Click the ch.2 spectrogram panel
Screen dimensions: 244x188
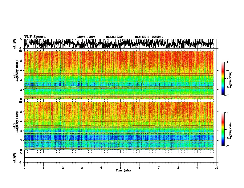(119, 126)
